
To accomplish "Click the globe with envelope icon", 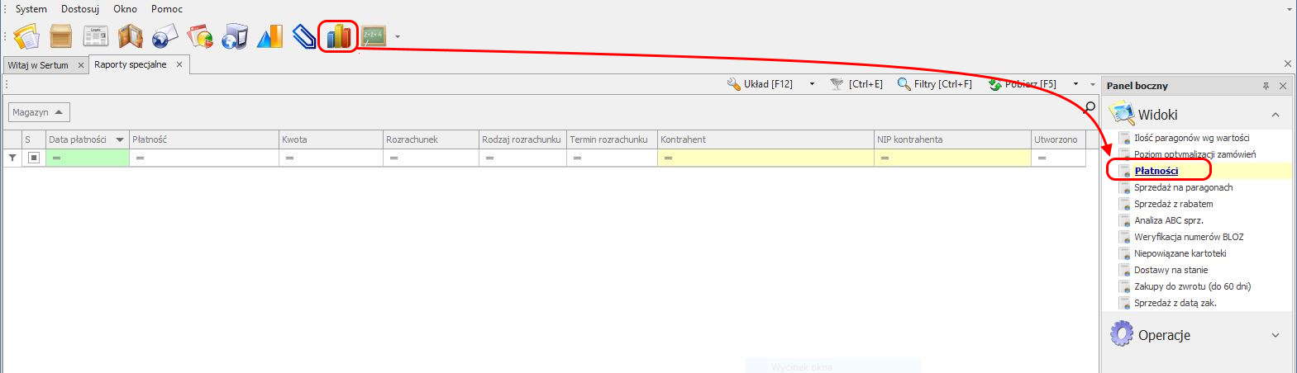I will point(165,36).
